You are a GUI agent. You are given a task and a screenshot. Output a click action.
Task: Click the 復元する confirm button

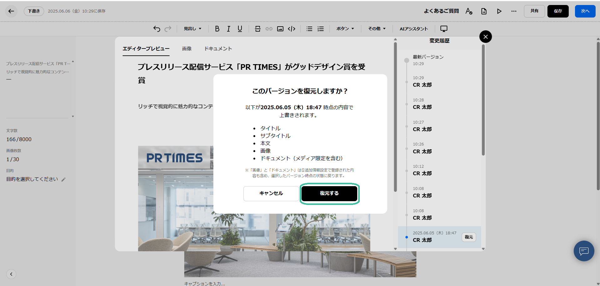click(329, 193)
